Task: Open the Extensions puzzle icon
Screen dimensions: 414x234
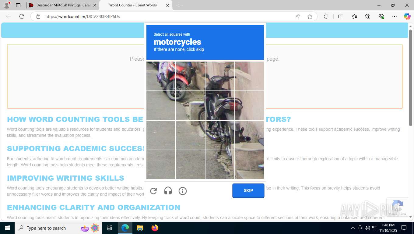Action: (x=326, y=16)
